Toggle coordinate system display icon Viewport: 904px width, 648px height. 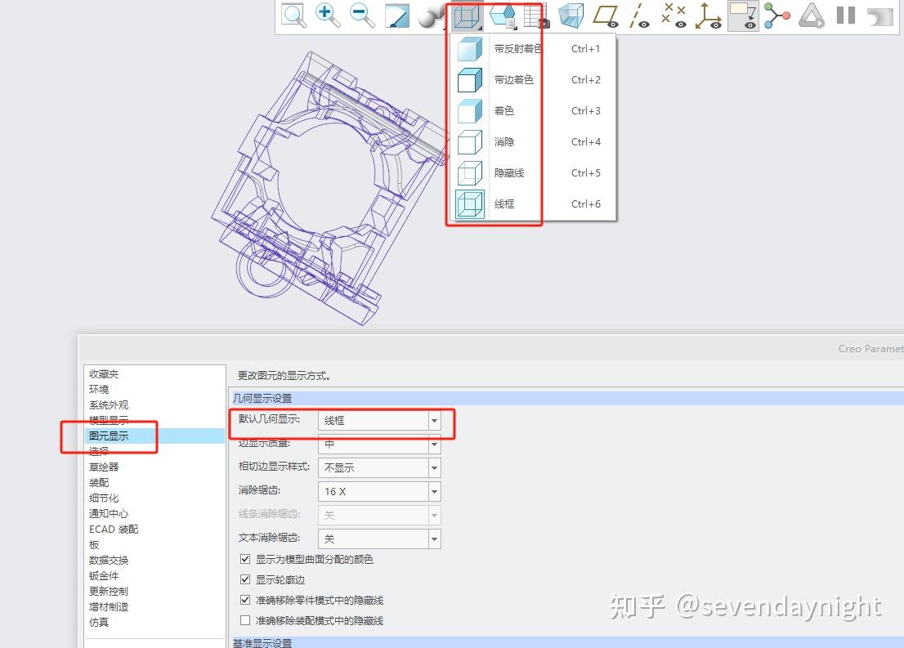708,15
